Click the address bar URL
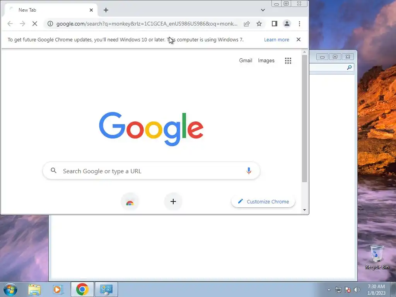 click(x=147, y=24)
